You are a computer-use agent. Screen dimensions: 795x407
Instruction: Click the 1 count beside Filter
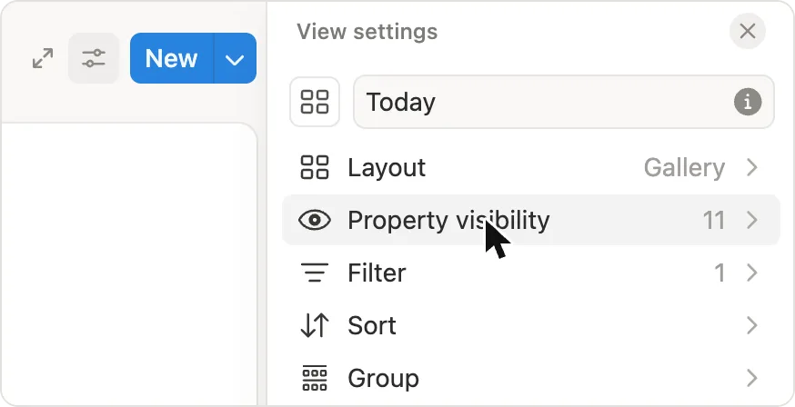[x=720, y=273]
